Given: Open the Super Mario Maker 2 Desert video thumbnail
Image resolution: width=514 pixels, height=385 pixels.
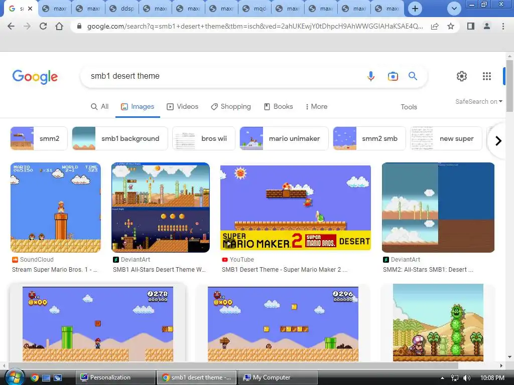Looking at the screenshot, I should coord(296,208).
